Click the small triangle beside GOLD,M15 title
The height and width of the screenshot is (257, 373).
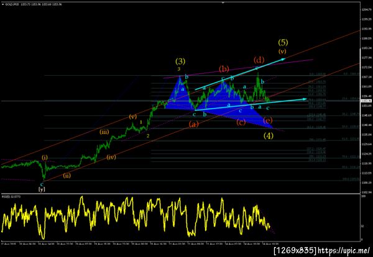(2, 4)
